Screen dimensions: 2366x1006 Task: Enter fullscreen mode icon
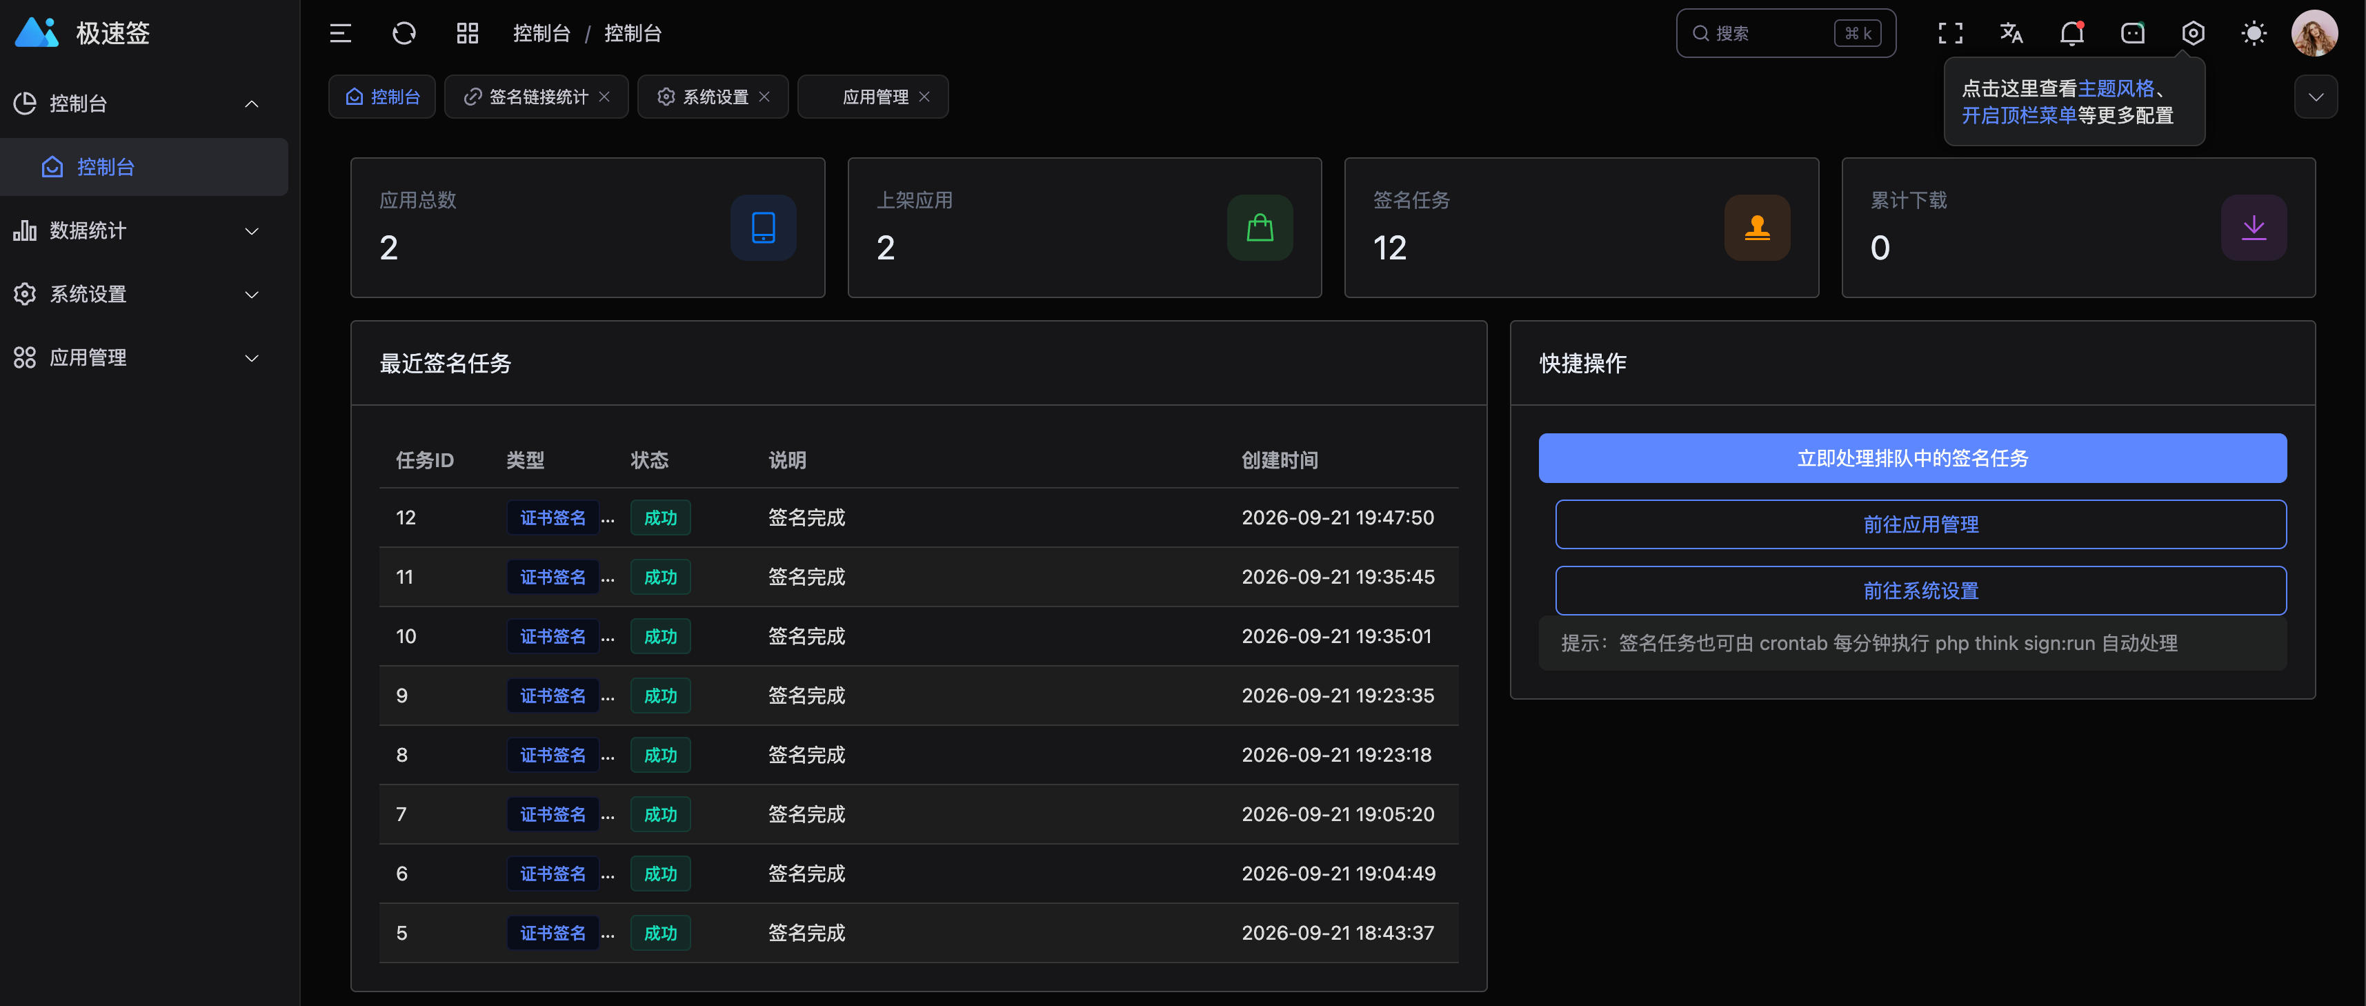point(1950,34)
